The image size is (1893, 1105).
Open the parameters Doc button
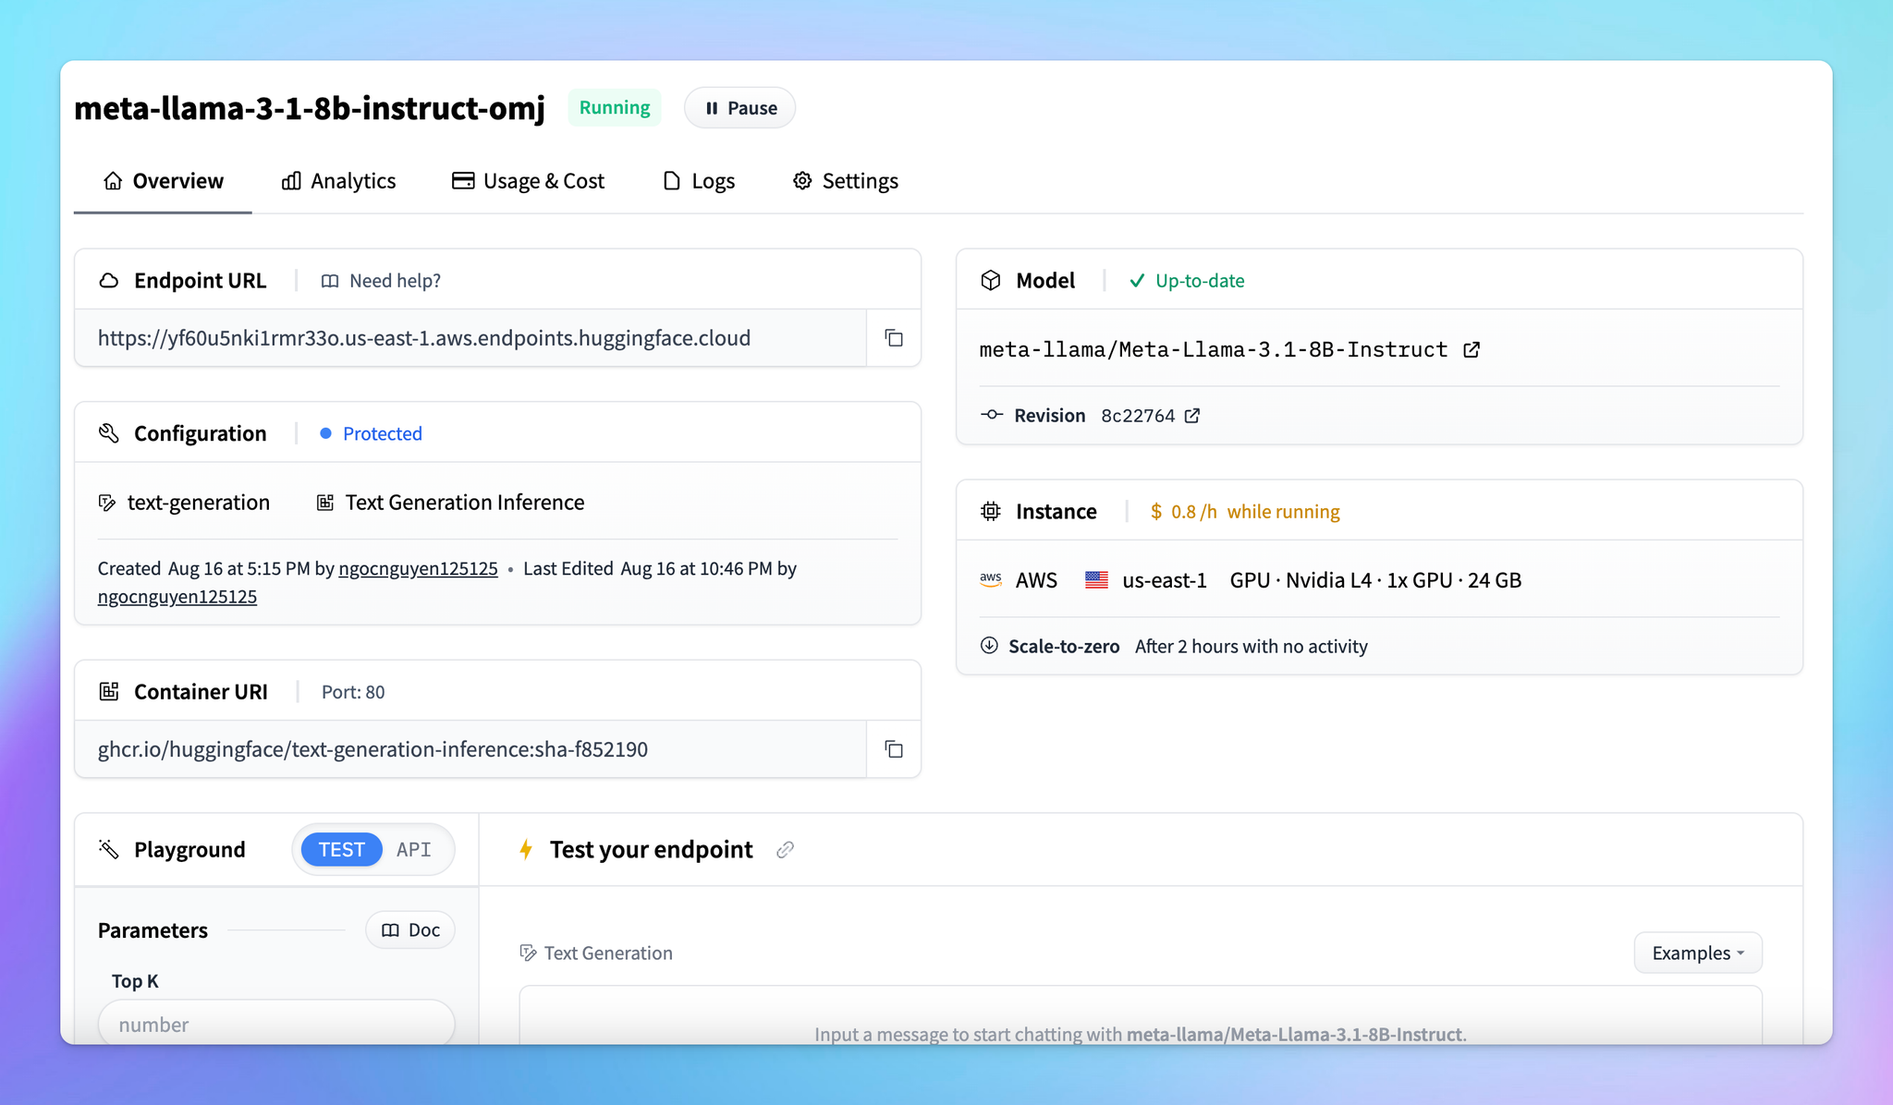pos(410,930)
